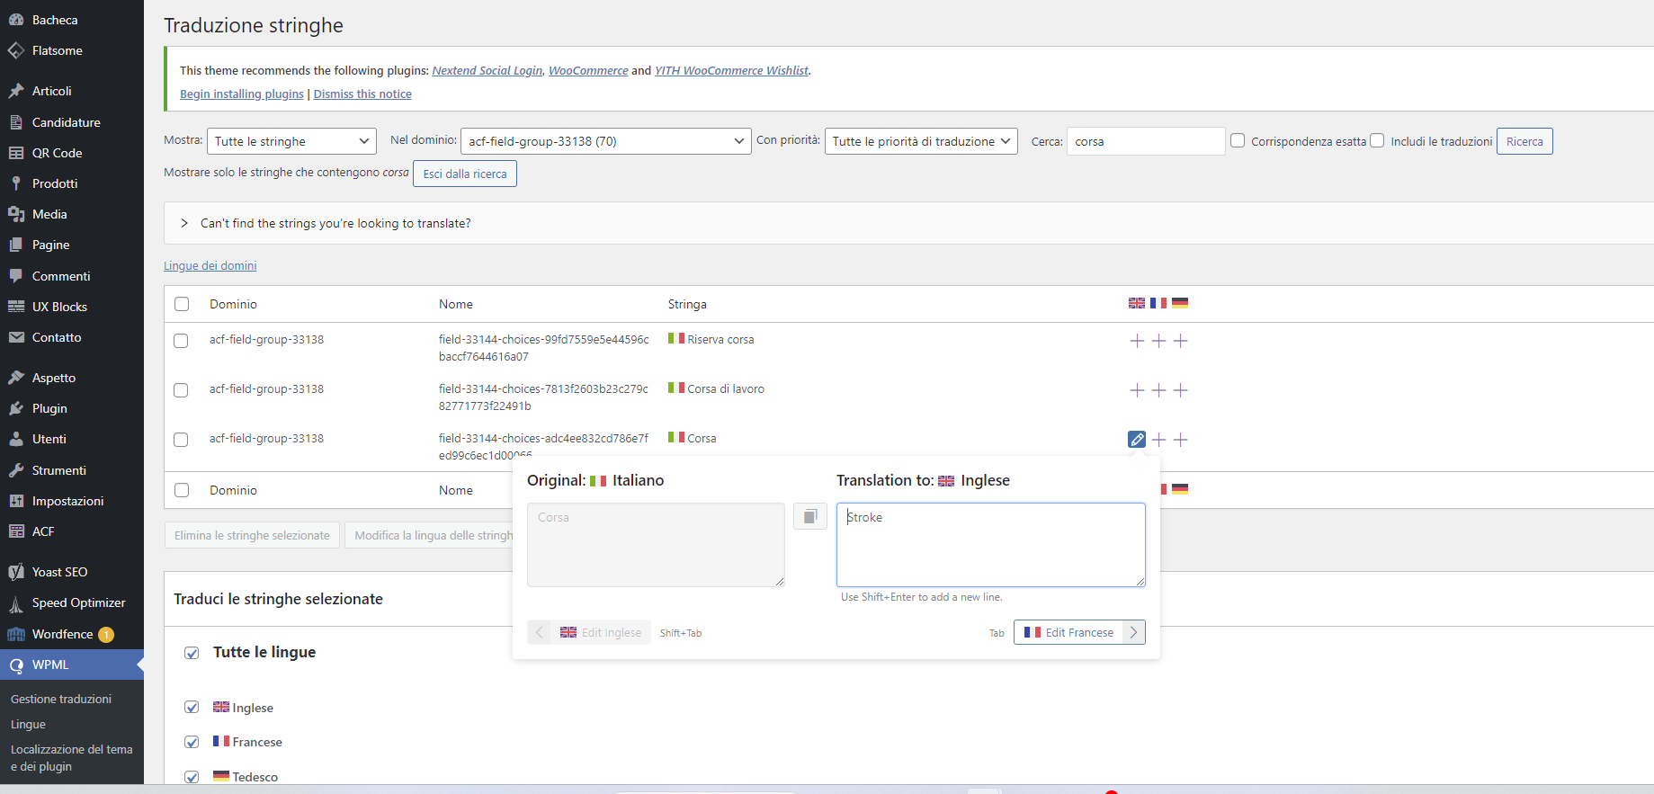The image size is (1654, 794).
Task: Click the Ricerca search button
Action: pyautogui.click(x=1524, y=141)
